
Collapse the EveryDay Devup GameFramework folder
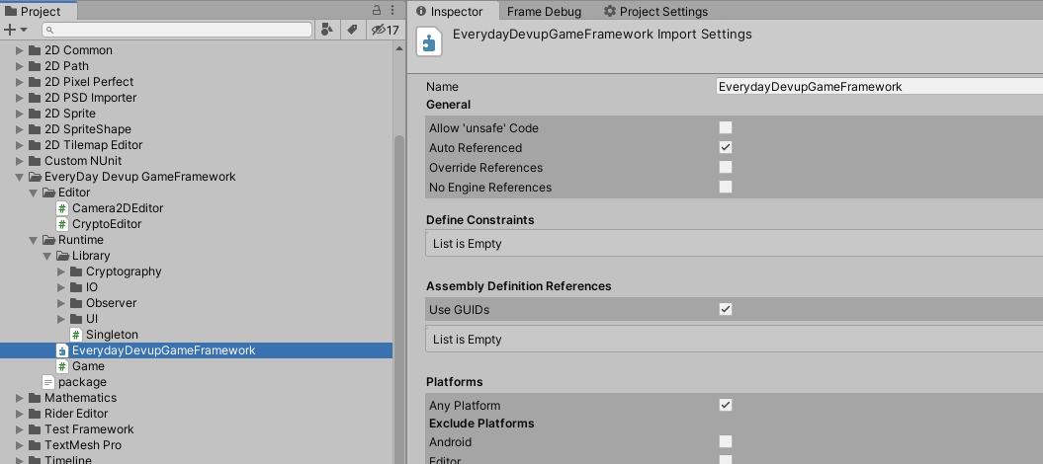point(20,177)
